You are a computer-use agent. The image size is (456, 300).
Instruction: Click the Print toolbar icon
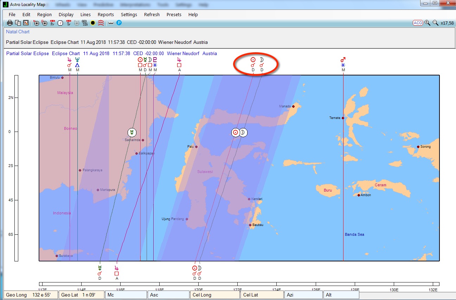(10, 23)
